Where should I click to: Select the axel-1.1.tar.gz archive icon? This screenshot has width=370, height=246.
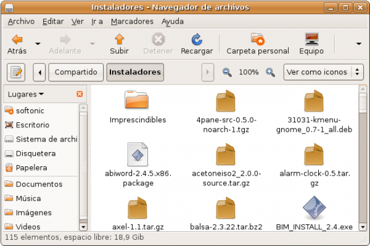click(x=138, y=208)
